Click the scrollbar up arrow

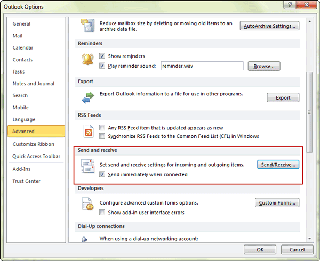(309, 22)
